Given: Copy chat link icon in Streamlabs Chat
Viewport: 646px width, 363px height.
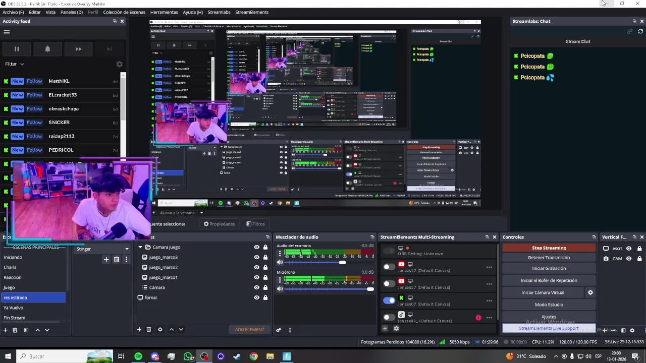Looking at the screenshot, I should pyautogui.click(x=630, y=31).
